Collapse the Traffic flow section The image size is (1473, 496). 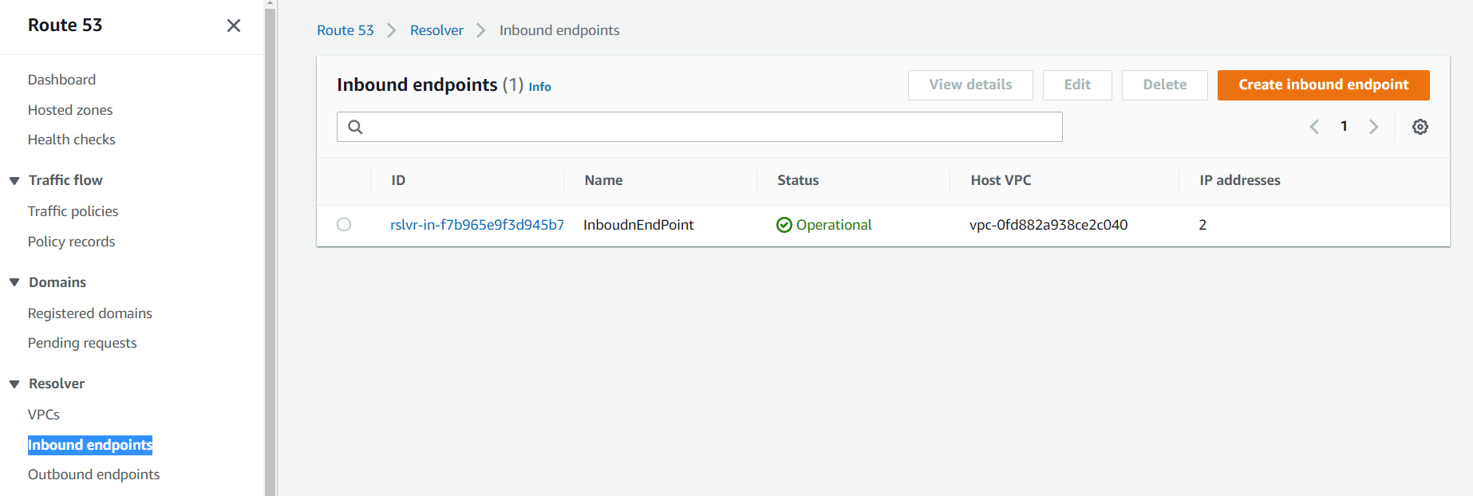[14, 181]
